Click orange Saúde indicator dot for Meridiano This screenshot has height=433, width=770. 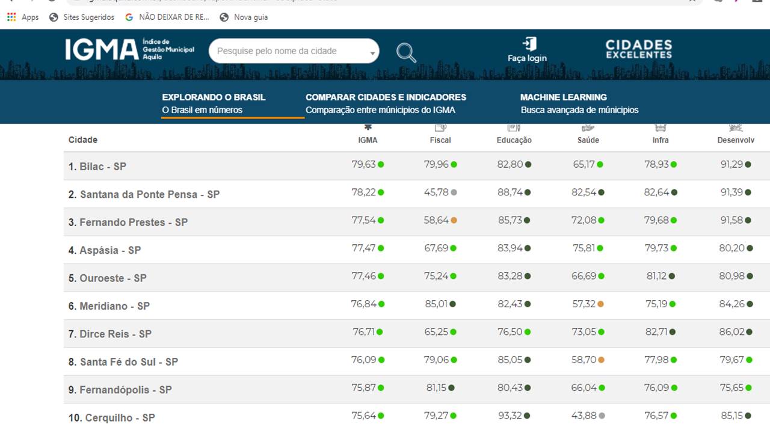click(600, 304)
